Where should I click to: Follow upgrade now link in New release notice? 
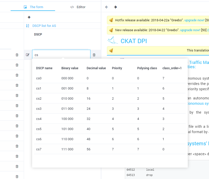coord(190,30)
